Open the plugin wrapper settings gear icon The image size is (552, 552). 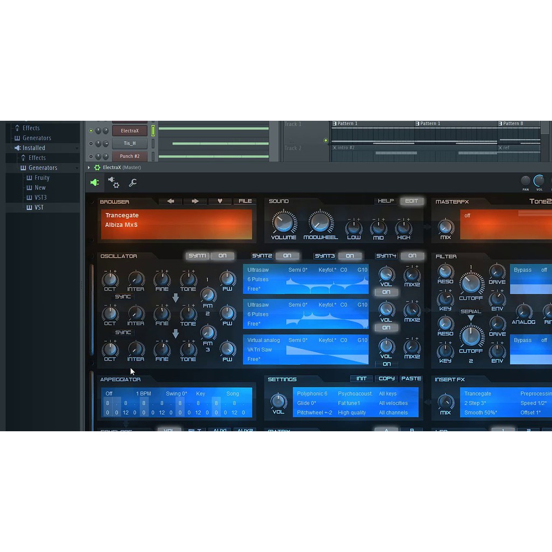[114, 183]
